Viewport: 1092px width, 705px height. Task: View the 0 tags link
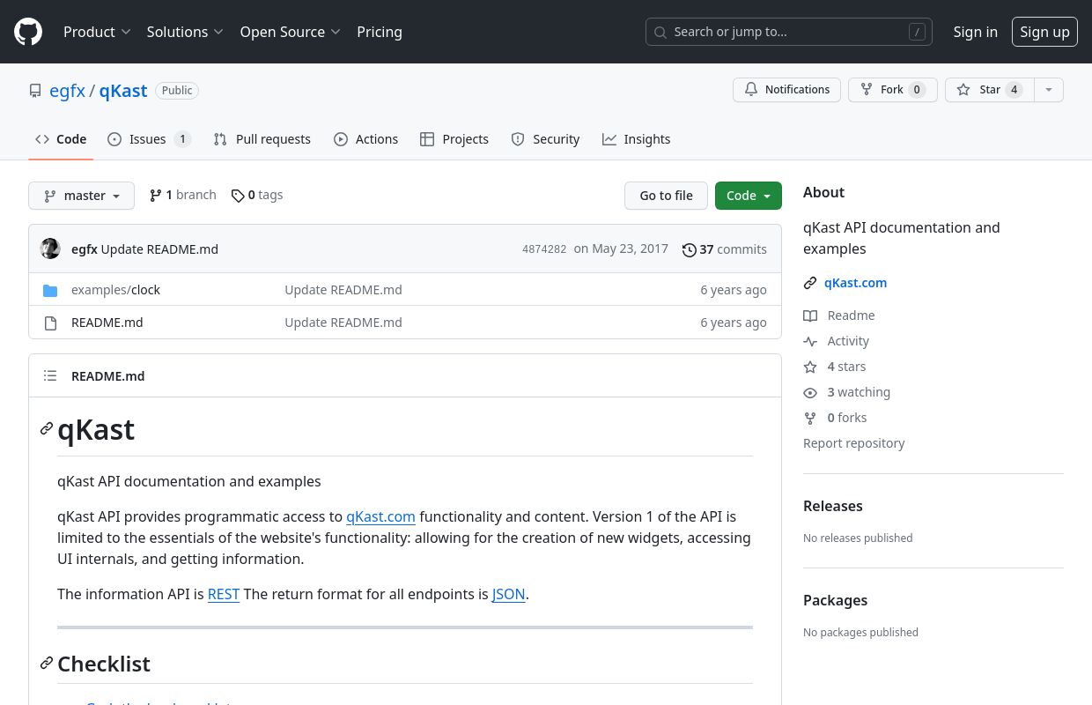coord(257,195)
